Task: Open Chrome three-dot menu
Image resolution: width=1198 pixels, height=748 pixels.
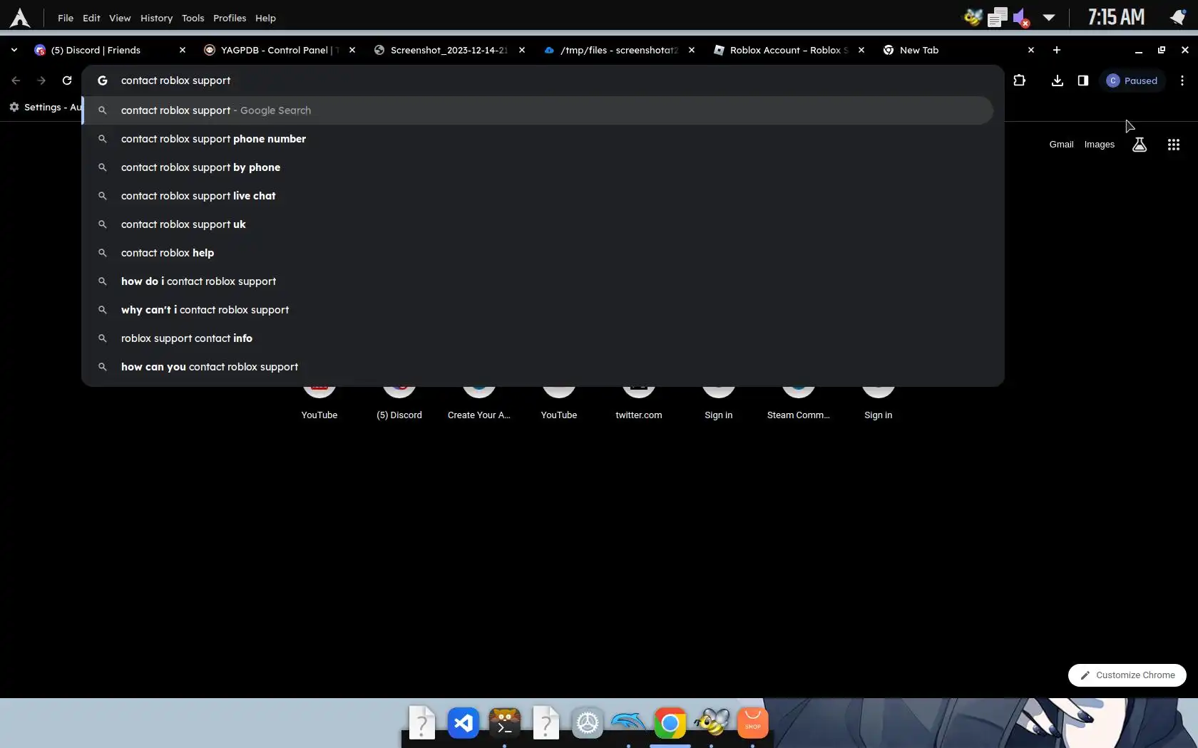Action: tap(1182, 80)
